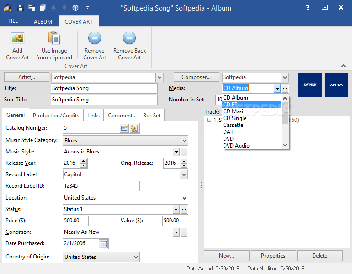Open the Production/Credits tab
This screenshot has height=274, width=352.
coord(56,116)
